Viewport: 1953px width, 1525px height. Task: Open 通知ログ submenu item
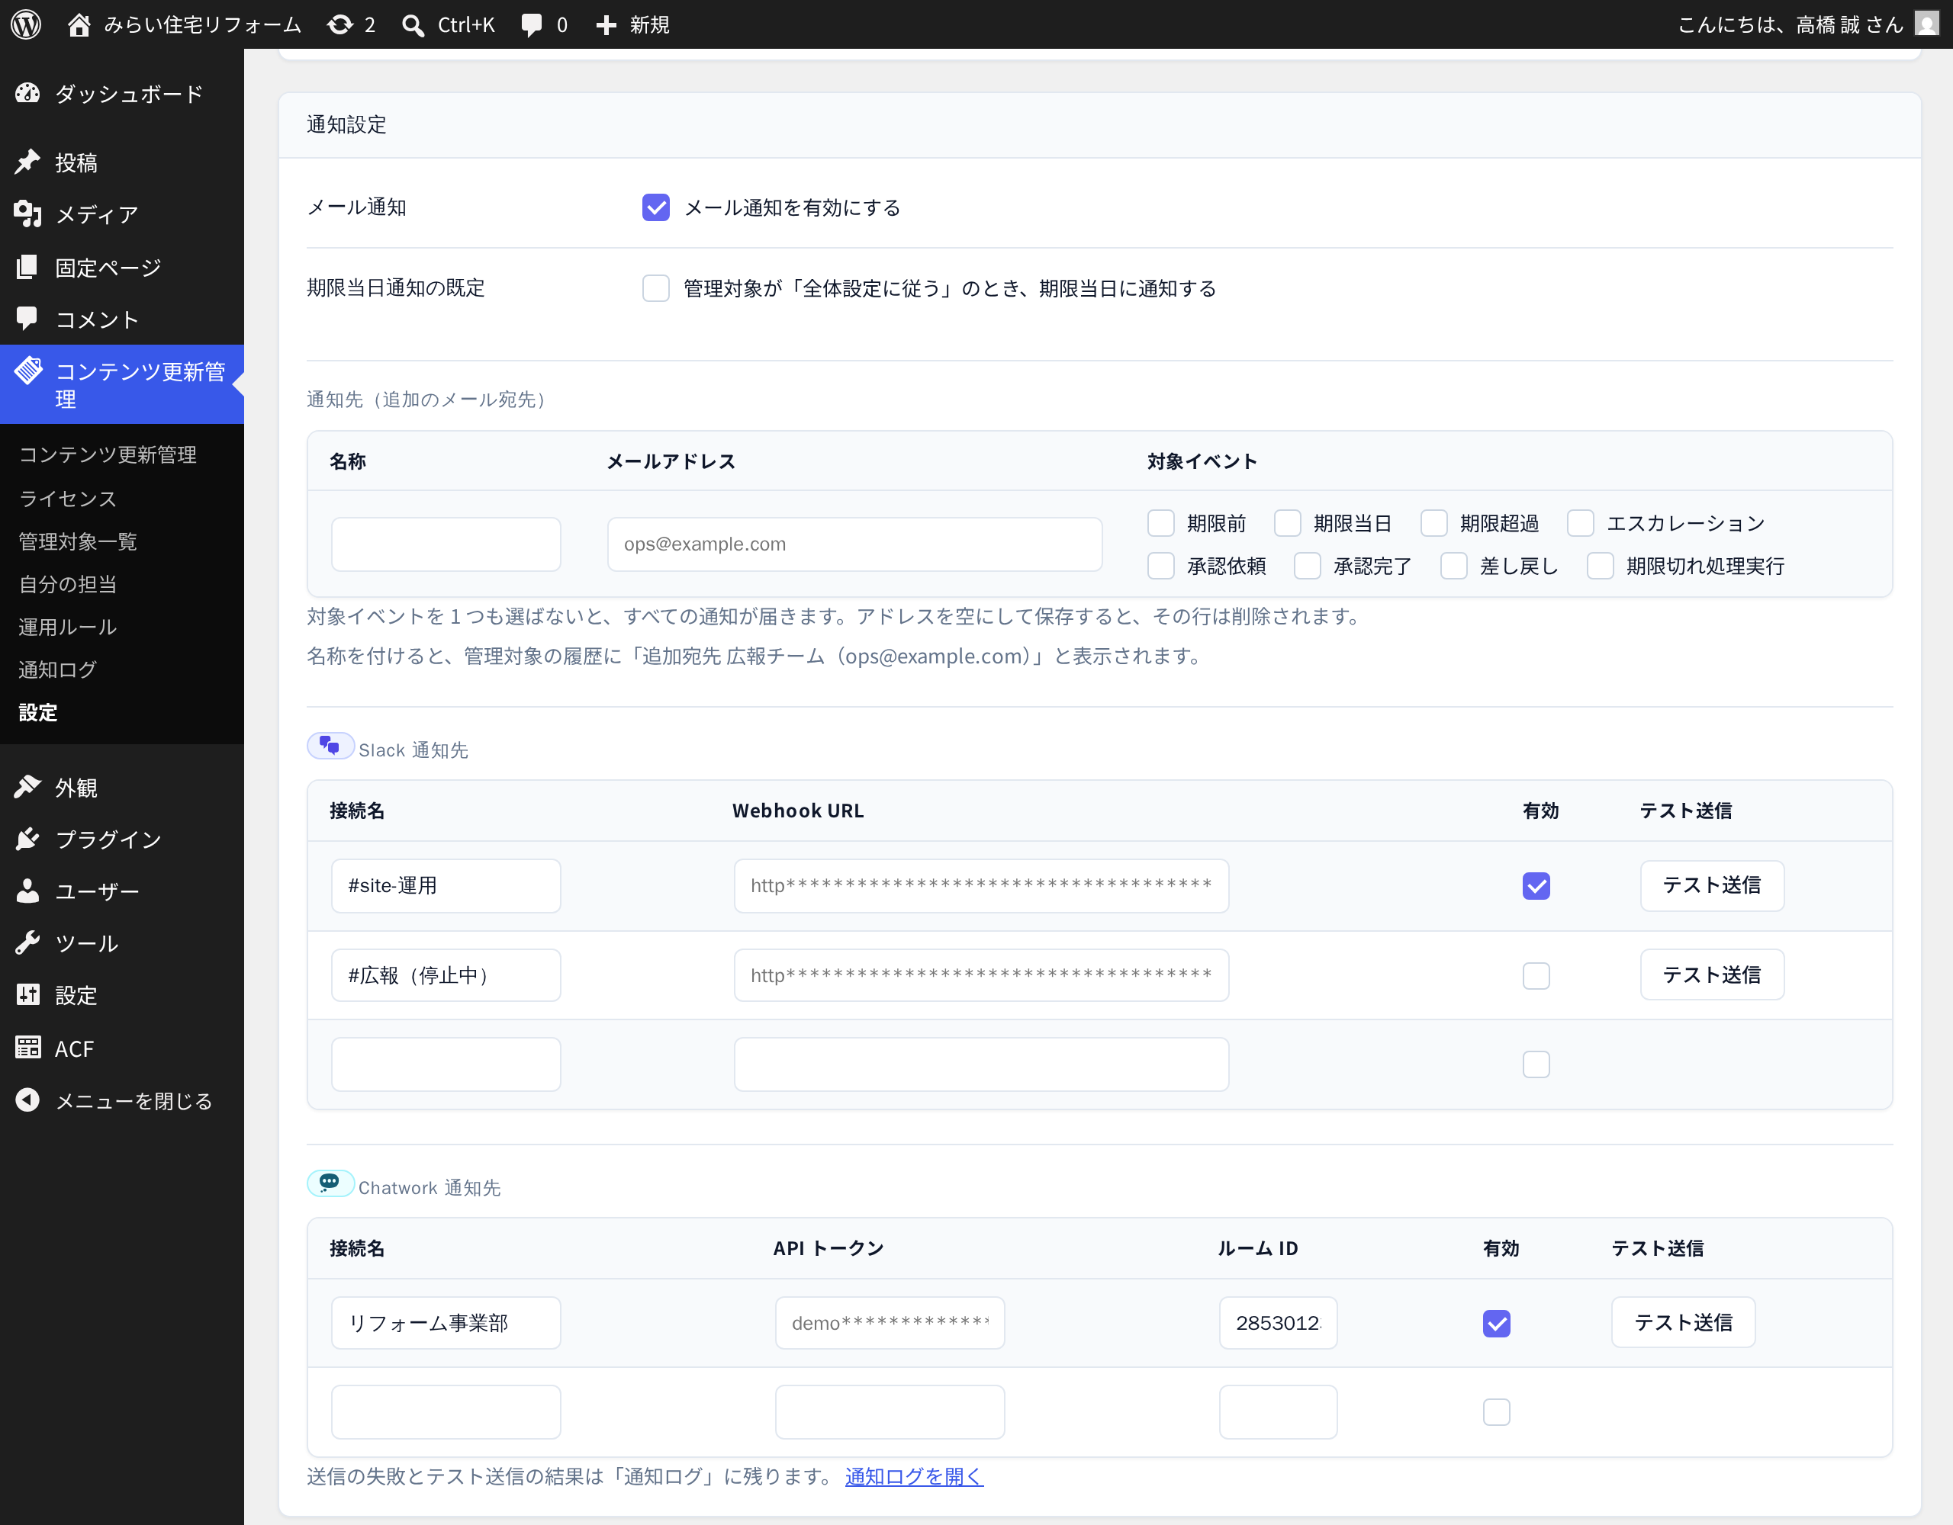pos(58,669)
